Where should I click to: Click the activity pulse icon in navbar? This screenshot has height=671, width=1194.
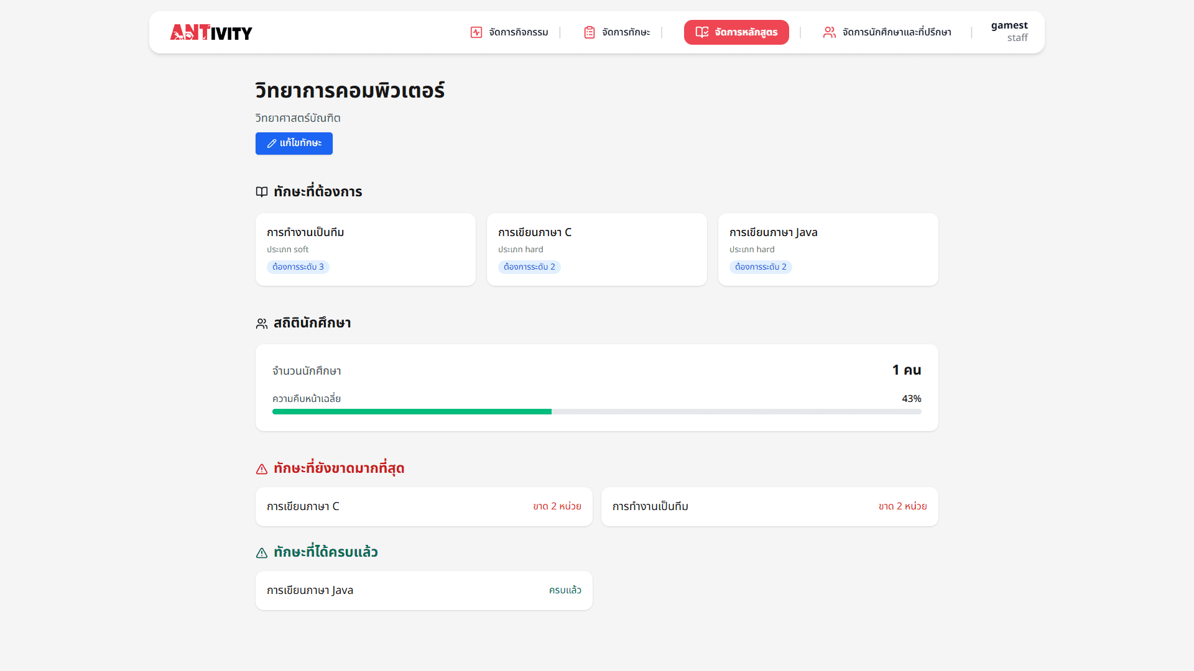[476, 32]
